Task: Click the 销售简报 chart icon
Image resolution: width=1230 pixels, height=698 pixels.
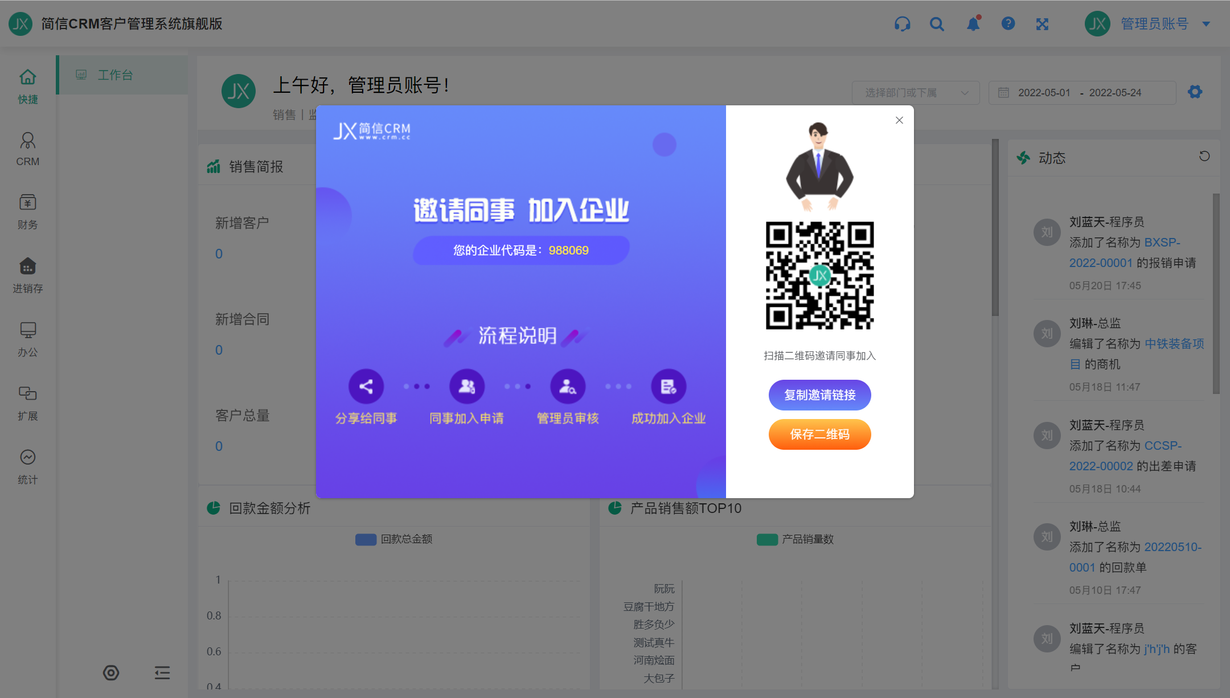Action: point(214,166)
